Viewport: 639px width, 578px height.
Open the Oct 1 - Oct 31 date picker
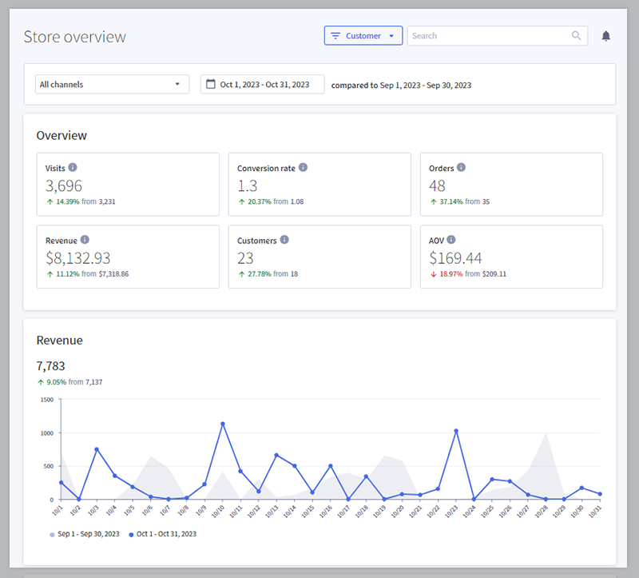pos(263,84)
